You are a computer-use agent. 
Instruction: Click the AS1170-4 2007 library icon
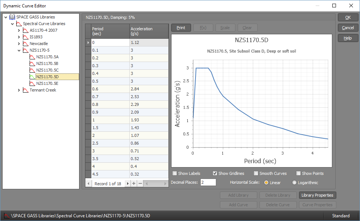pos(26,30)
